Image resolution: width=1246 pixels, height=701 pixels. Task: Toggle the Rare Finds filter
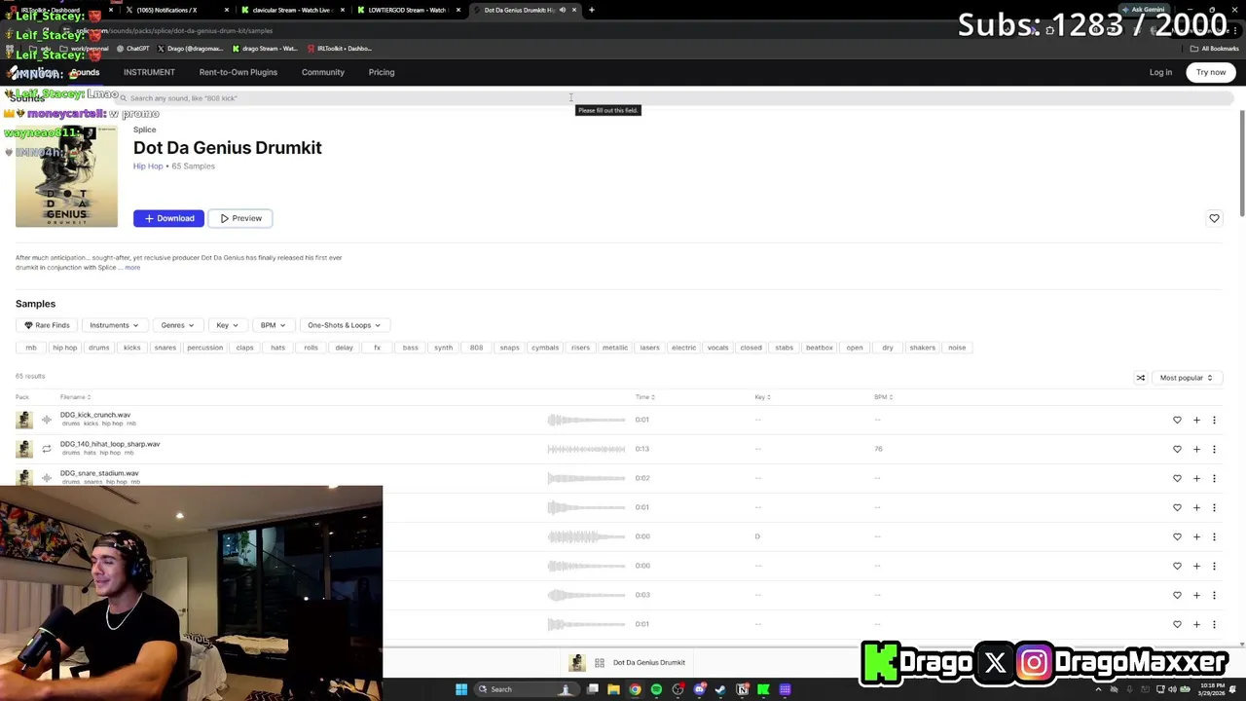(48, 325)
